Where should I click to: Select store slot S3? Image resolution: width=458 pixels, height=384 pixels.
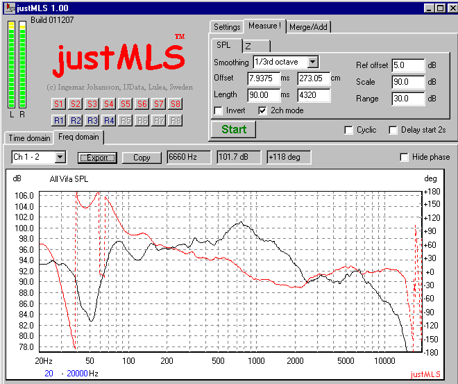coord(92,103)
